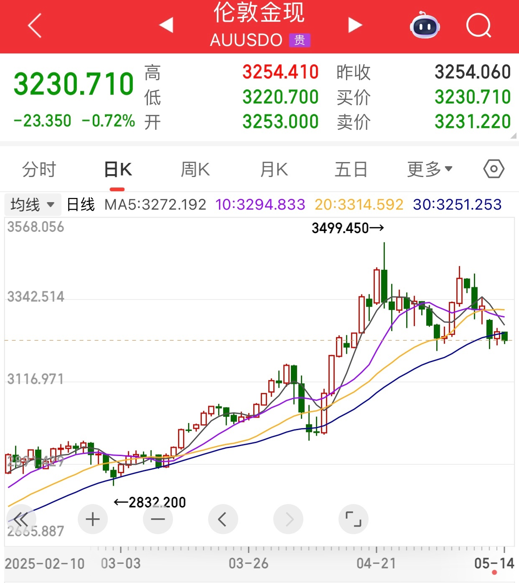Select the 分时 tab
Screen dimensions: 519x583
[39, 170]
